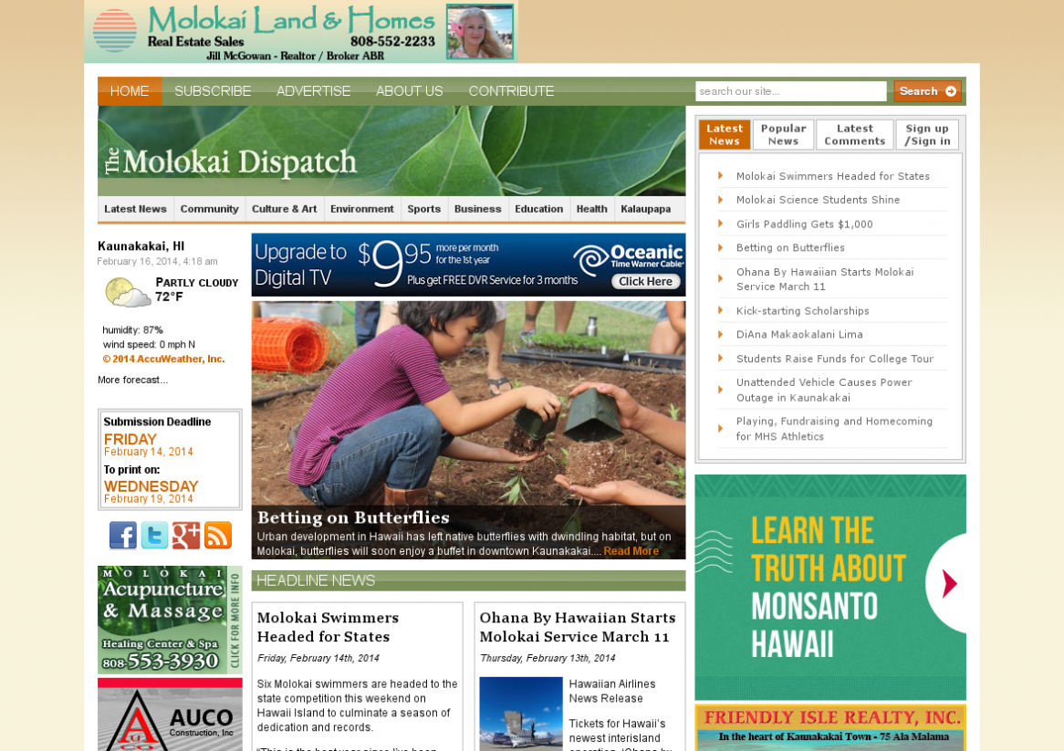Click More forecast link
Viewport: 1064px width, 751px height.
(132, 380)
